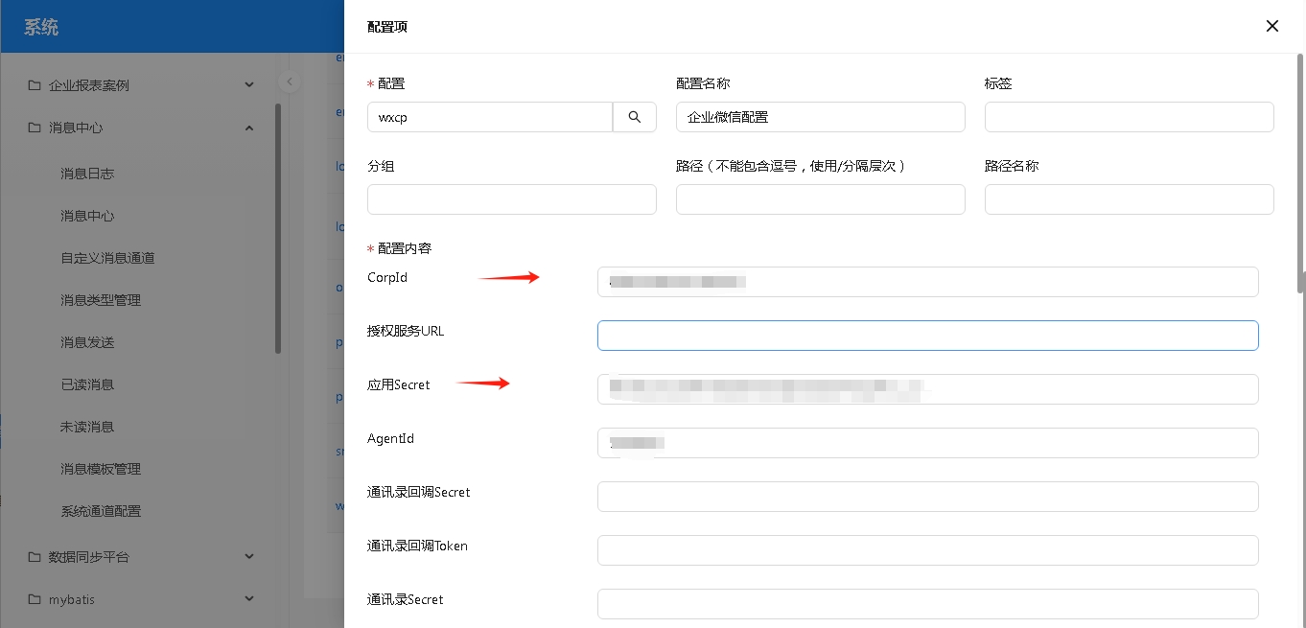Click the 通讯录Secret input field
The image size is (1306, 628).
pos(927,604)
